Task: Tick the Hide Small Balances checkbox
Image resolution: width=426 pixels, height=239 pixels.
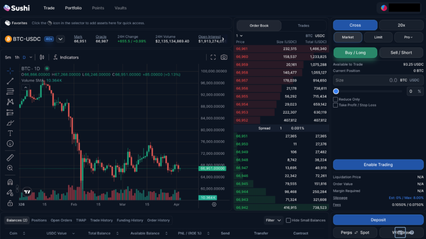Action: 288,220
